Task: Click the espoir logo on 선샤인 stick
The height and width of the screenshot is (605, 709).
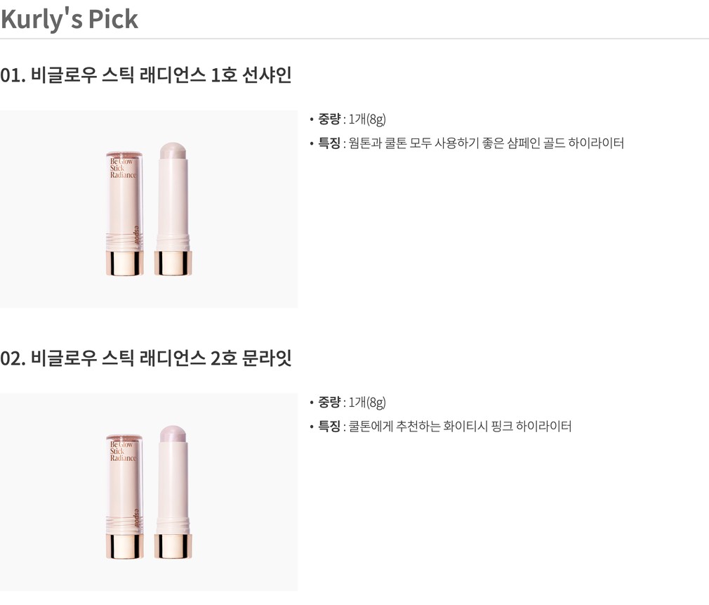Action: pos(136,237)
